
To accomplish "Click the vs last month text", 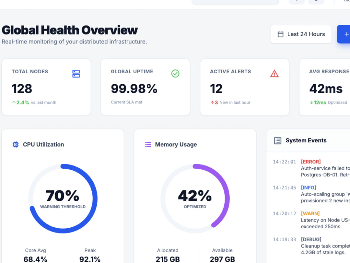I will 43,103.
